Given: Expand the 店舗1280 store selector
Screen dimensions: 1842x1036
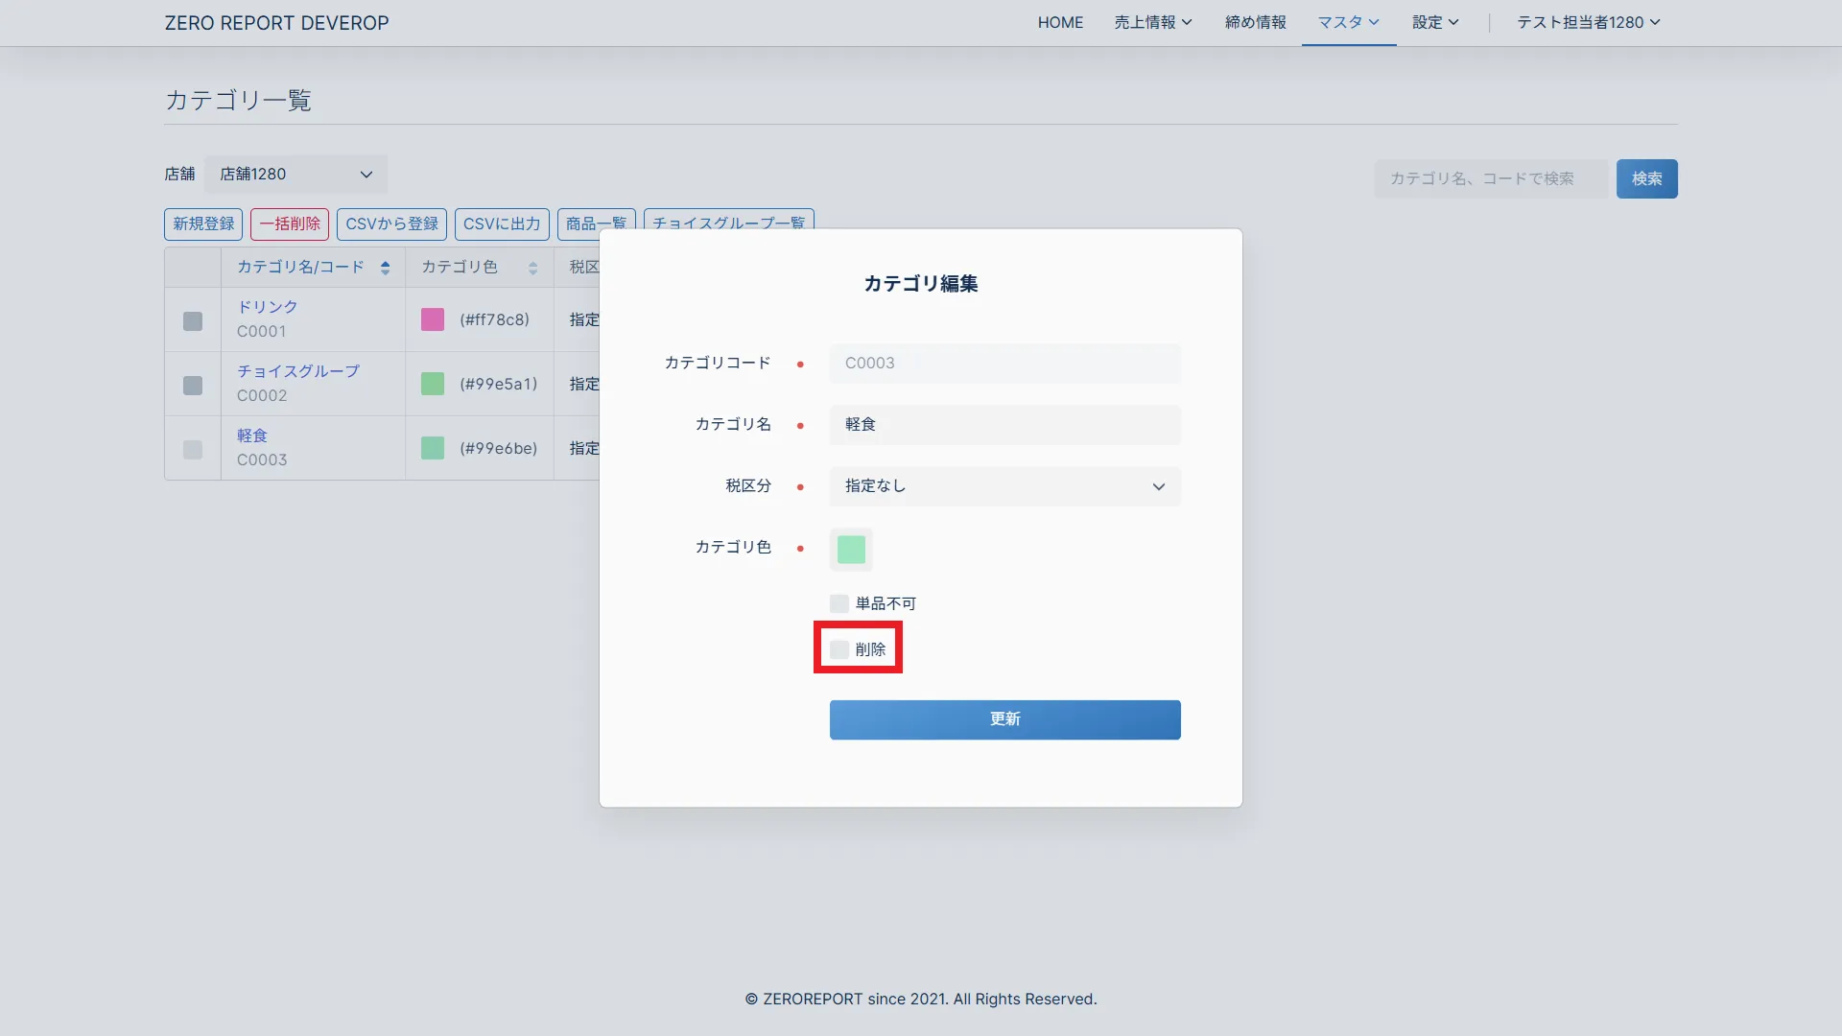Looking at the screenshot, I should [x=295, y=175].
